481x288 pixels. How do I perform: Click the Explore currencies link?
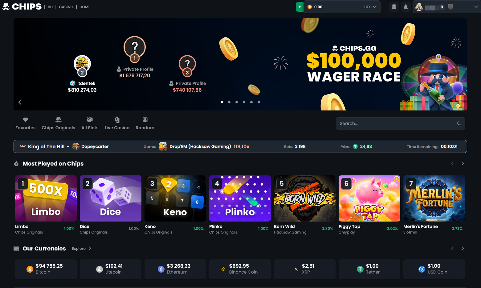pos(82,249)
